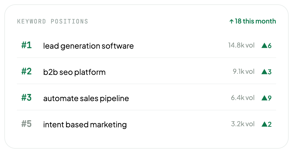Click the 14.8k vol search volume

(241, 45)
